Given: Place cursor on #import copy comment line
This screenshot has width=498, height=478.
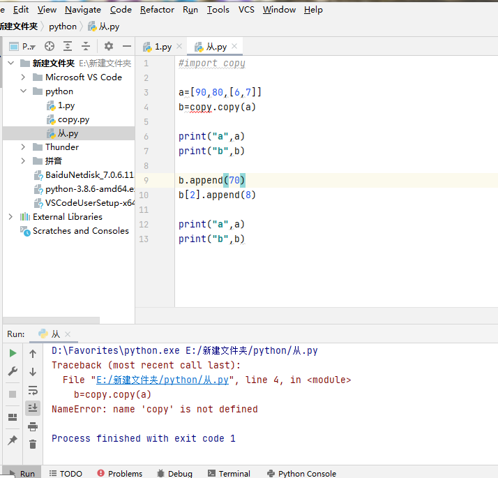Looking at the screenshot, I should tap(212, 64).
